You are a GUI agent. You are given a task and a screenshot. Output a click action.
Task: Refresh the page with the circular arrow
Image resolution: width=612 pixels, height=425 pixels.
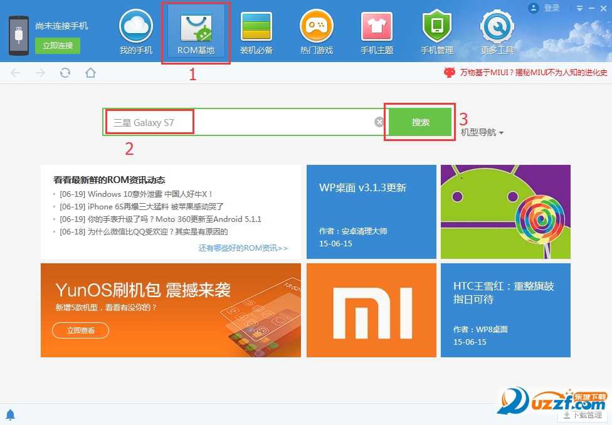[x=65, y=73]
